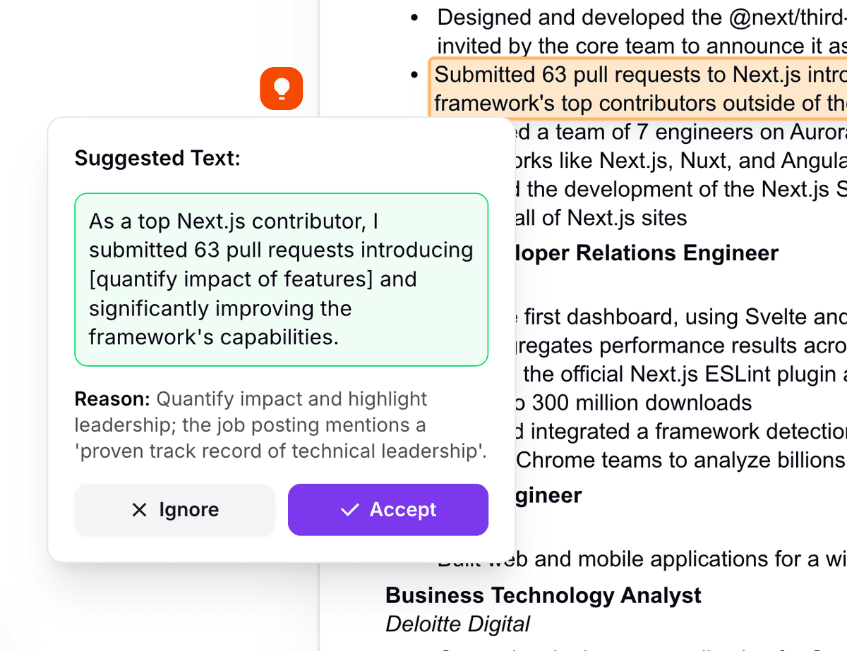This screenshot has width=847, height=651.
Task: Click the line 'all of Next.js sites'
Action: click(x=601, y=218)
